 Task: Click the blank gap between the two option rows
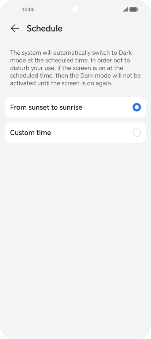coord(75,120)
